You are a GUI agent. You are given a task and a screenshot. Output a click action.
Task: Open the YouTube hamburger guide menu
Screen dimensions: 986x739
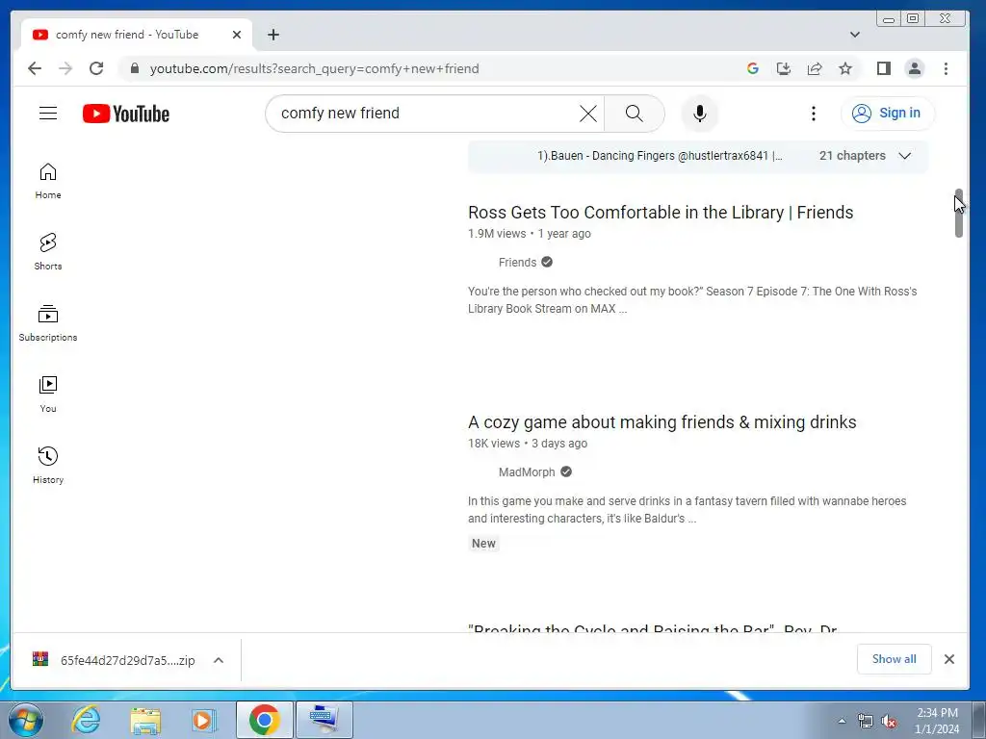pos(48,114)
